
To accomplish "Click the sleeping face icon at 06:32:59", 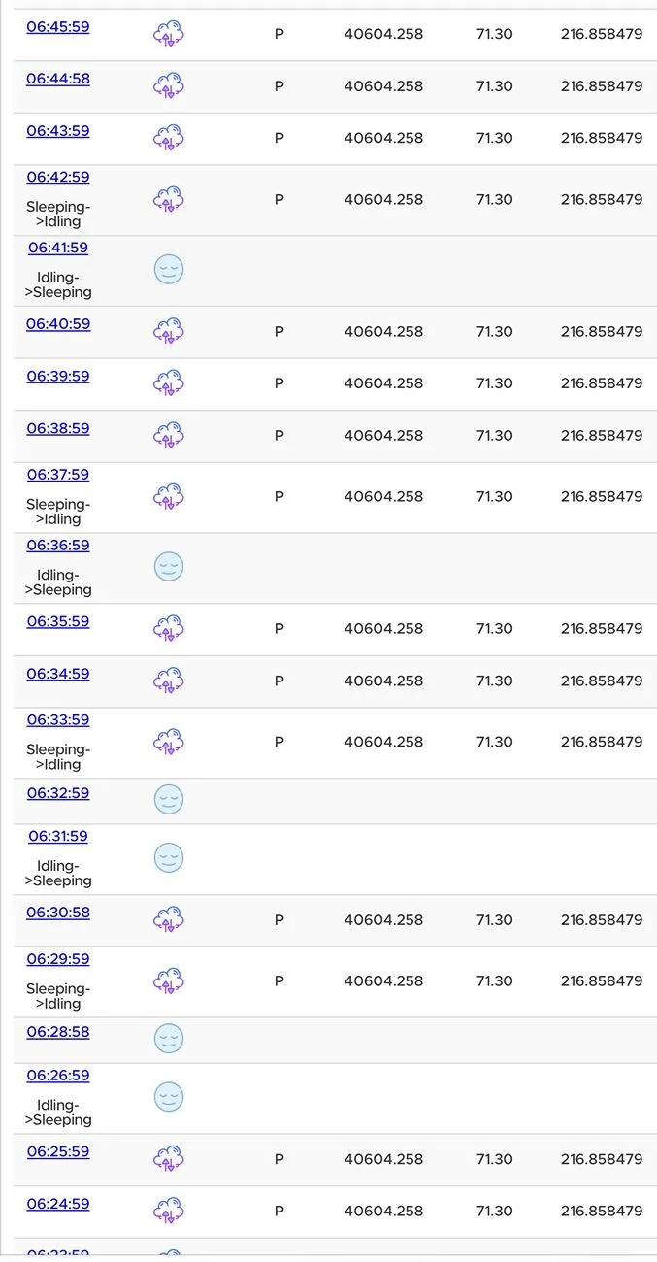I will tap(169, 800).
